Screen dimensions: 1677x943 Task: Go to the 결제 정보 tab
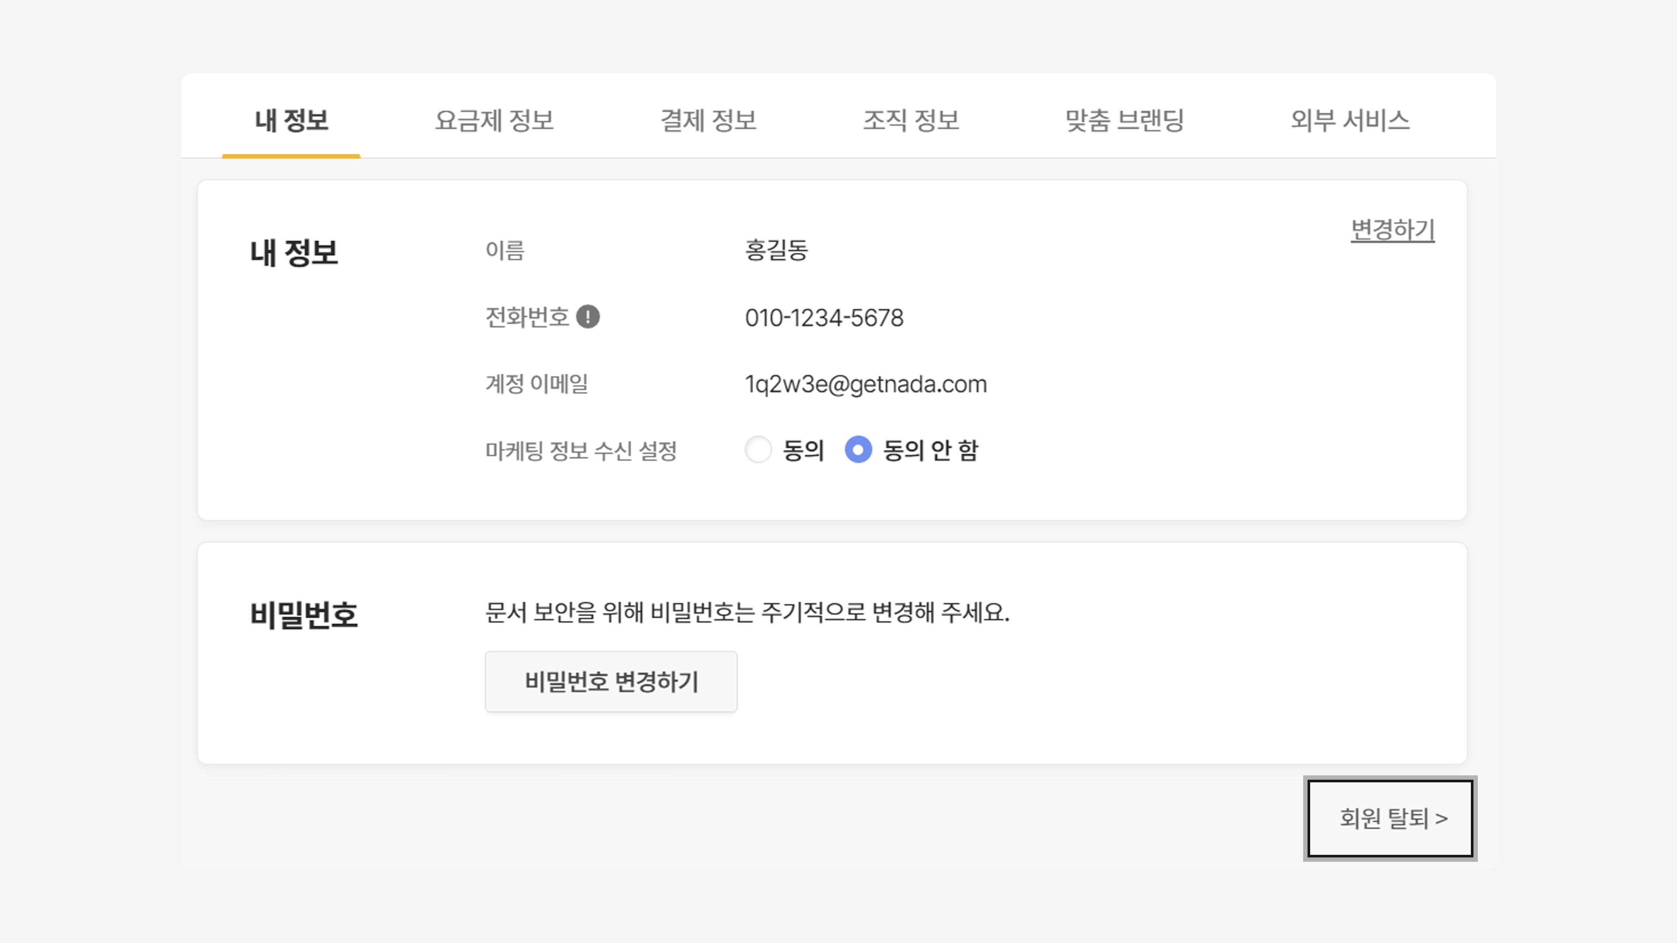coord(708,120)
